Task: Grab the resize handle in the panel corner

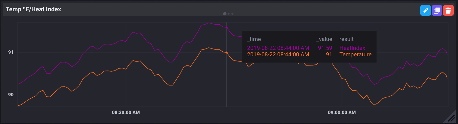Action: [451, 118]
